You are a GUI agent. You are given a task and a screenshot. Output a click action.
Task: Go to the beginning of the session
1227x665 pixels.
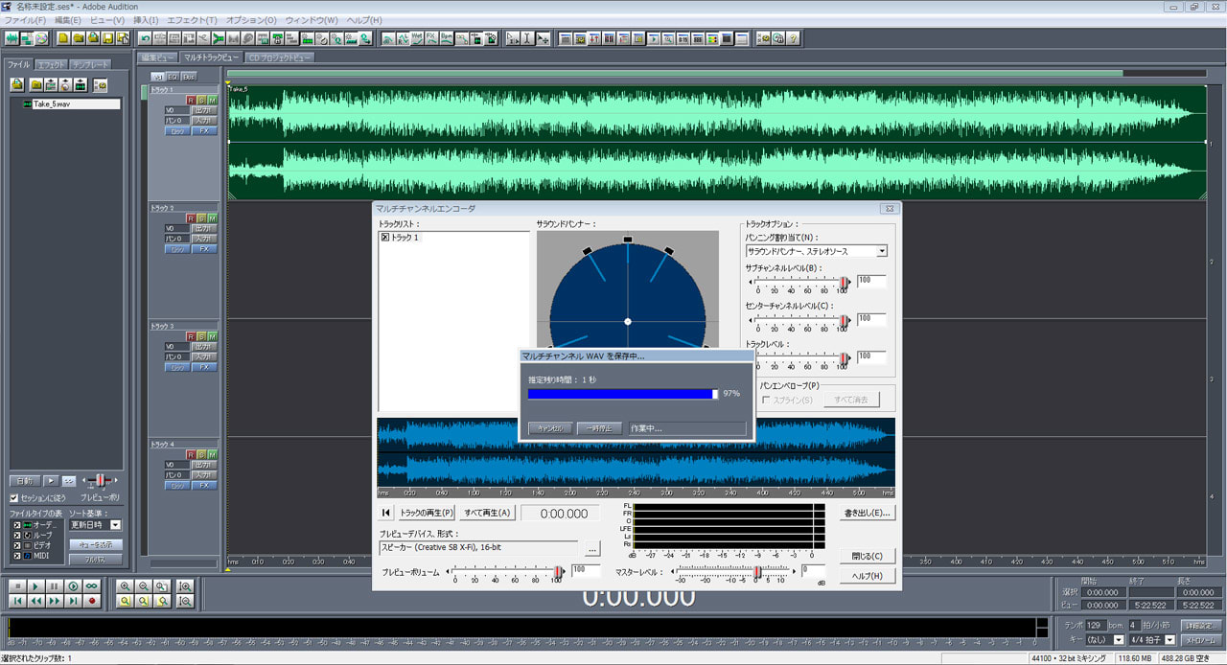tap(17, 601)
